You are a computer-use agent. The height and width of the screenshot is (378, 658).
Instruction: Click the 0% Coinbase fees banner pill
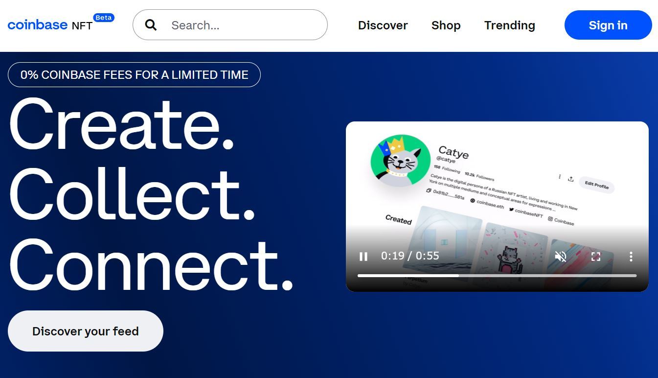coord(134,75)
